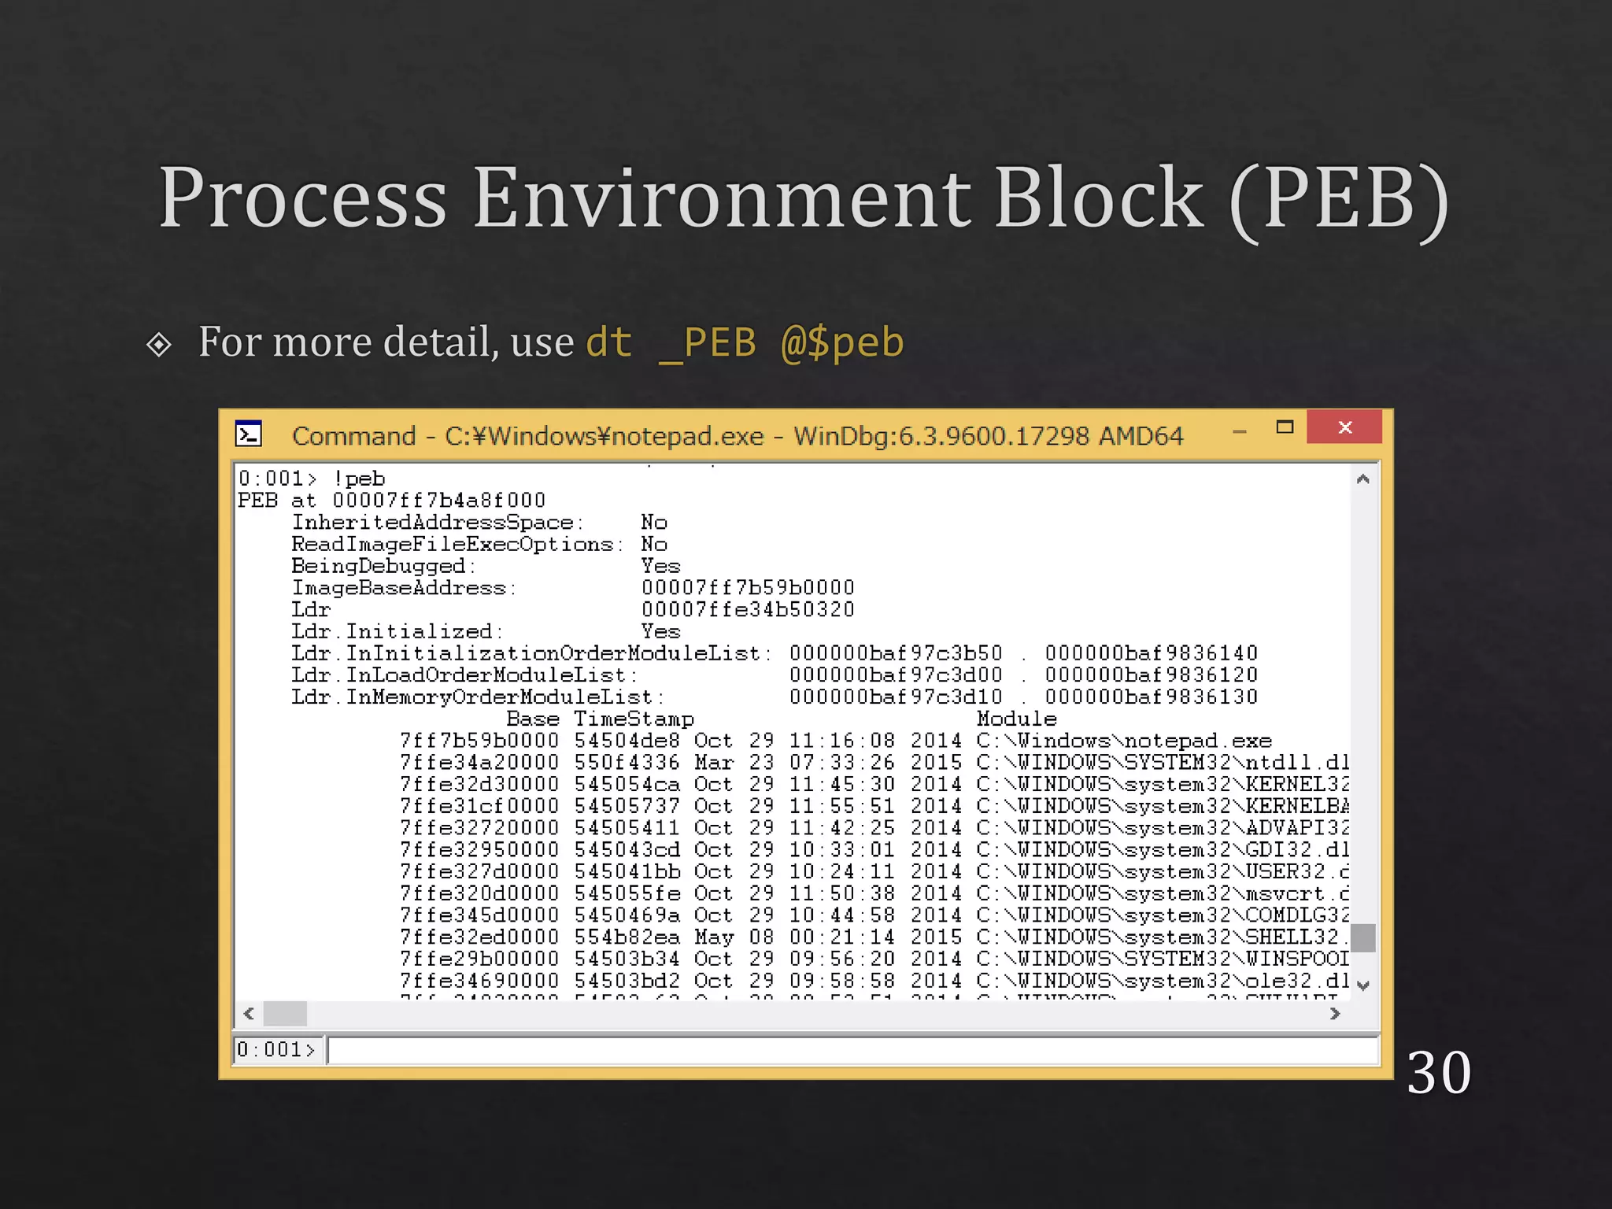The image size is (1612, 1209).
Task: Click the BeingDebugged output line
Action: point(485,566)
